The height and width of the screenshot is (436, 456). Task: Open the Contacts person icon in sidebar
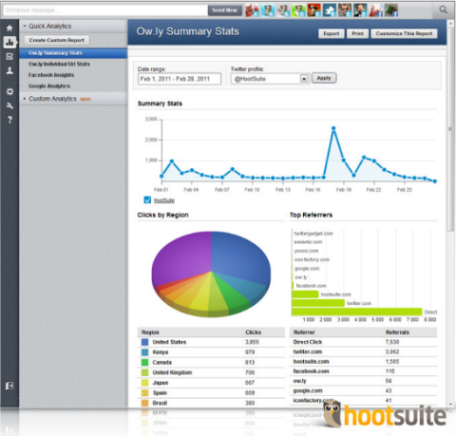coord(9,70)
